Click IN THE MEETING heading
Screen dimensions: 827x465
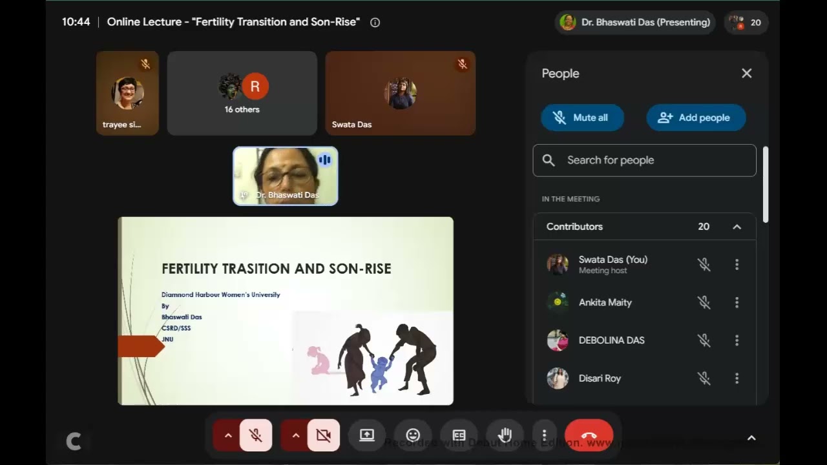(571, 199)
